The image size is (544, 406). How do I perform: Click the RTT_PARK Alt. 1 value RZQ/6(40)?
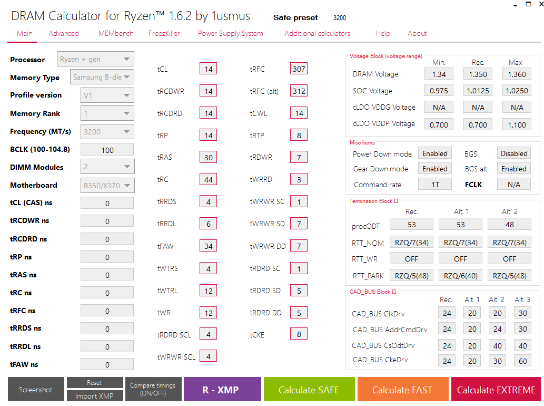[460, 275]
